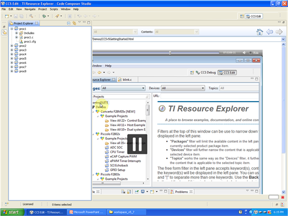Click the red stop square in status area
The image size is (288, 216).
pyautogui.click(x=283, y=197)
